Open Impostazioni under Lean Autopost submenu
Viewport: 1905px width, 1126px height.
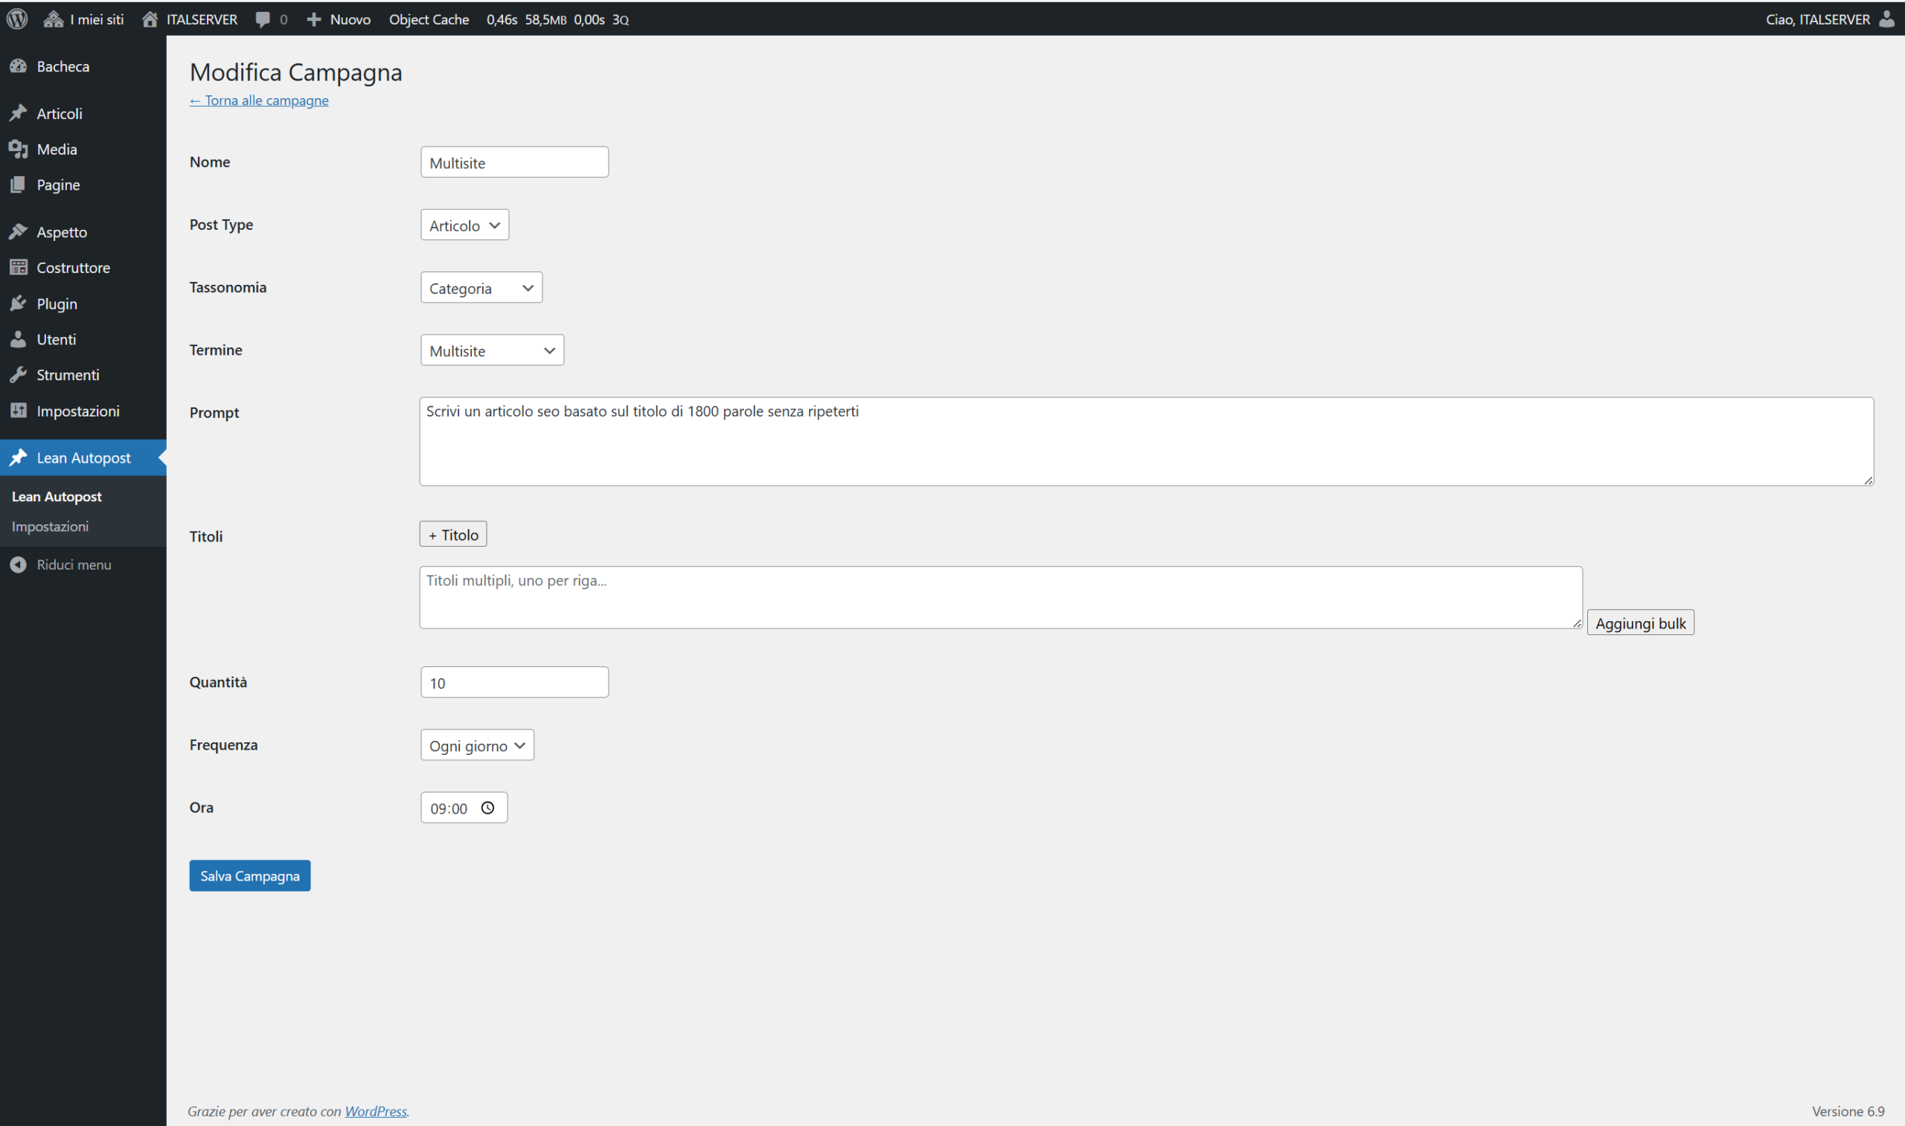coord(50,527)
